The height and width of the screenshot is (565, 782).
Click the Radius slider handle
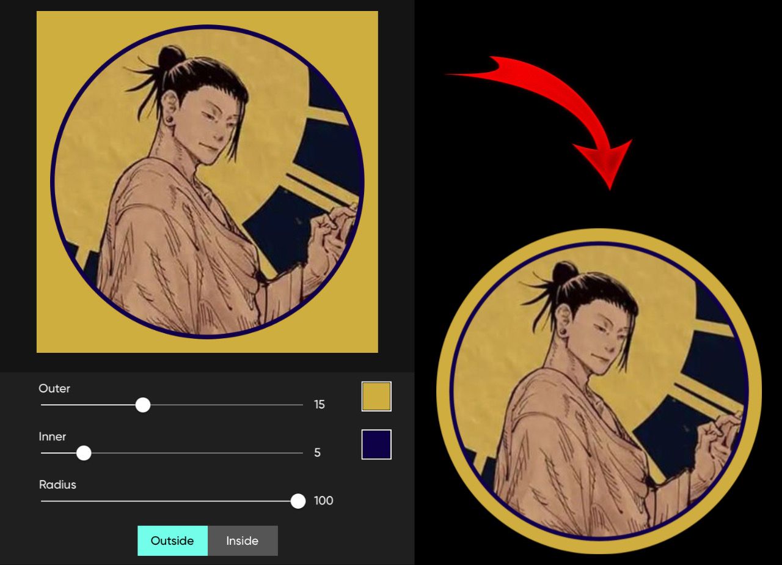tap(298, 501)
